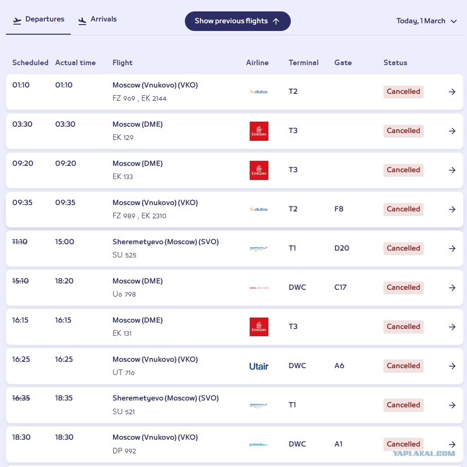The width and height of the screenshot is (467, 467).
Task: Click flydubai logo on FZ 989 row
Action: [259, 210]
